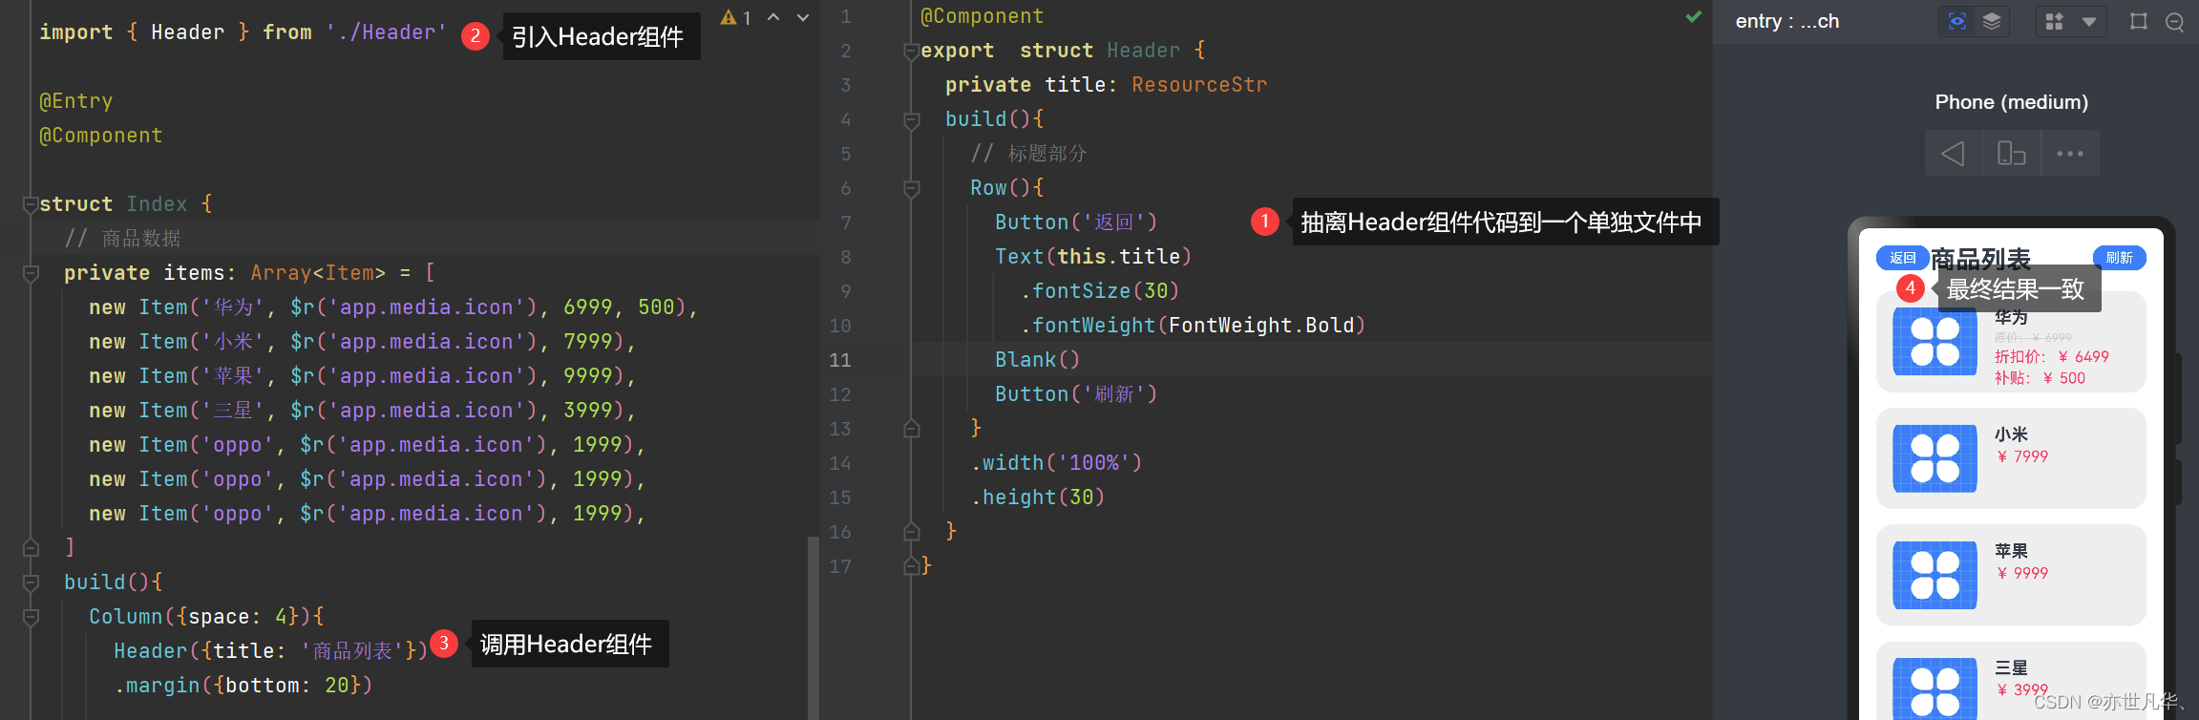
Task: Open the three-dots more options in previewer
Action: [x=2070, y=154]
